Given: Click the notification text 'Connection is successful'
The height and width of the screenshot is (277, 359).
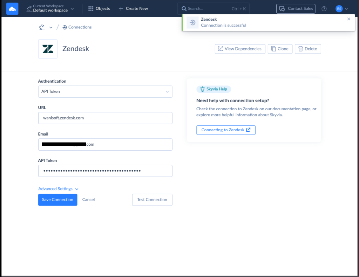Looking at the screenshot, I should (x=223, y=26).
